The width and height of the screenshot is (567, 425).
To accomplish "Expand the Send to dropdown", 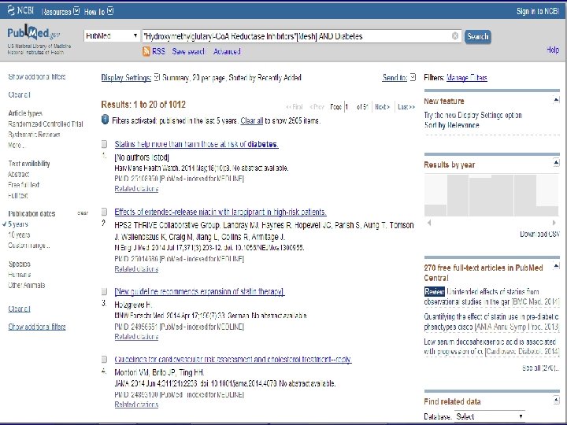I will coord(398,78).
